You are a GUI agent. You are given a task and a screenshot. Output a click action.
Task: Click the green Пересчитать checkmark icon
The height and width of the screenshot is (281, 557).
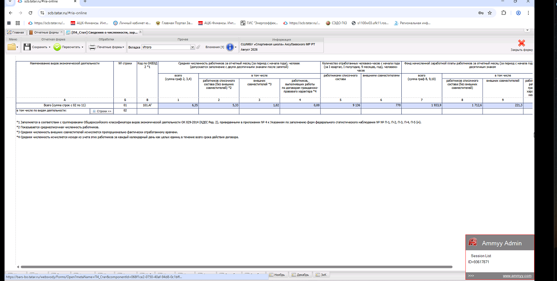(x=57, y=47)
